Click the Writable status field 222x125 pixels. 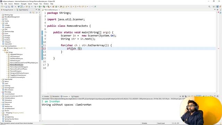[145, 123]
